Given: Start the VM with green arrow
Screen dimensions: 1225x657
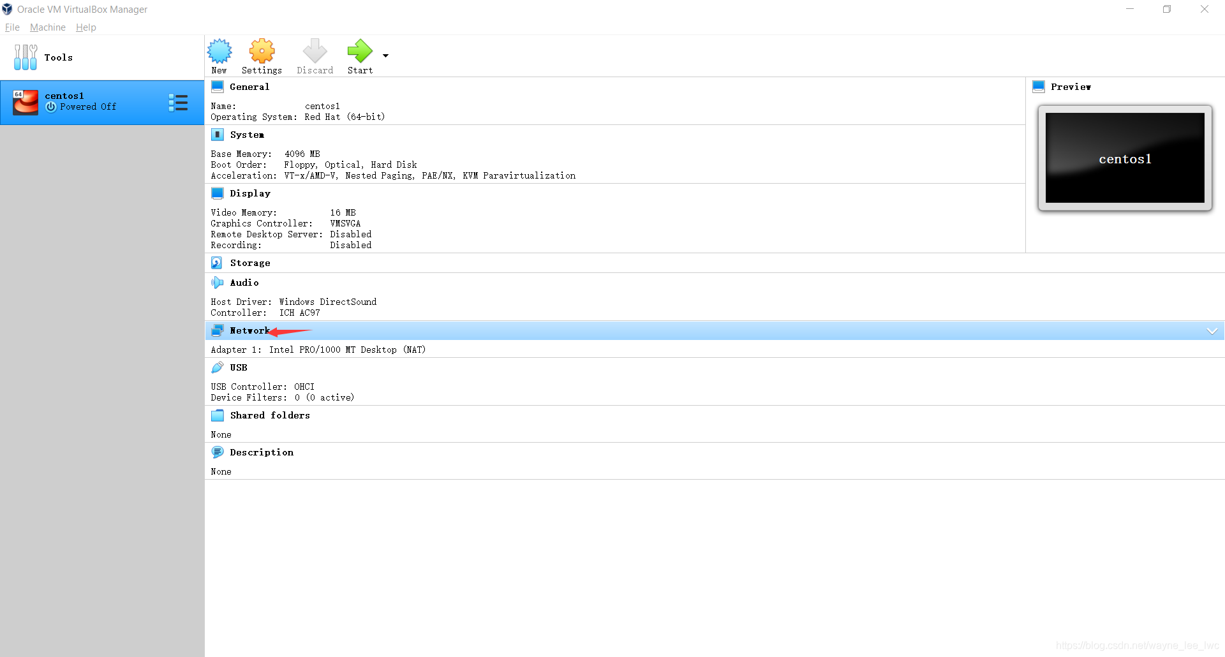Looking at the screenshot, I should (360, 51).
